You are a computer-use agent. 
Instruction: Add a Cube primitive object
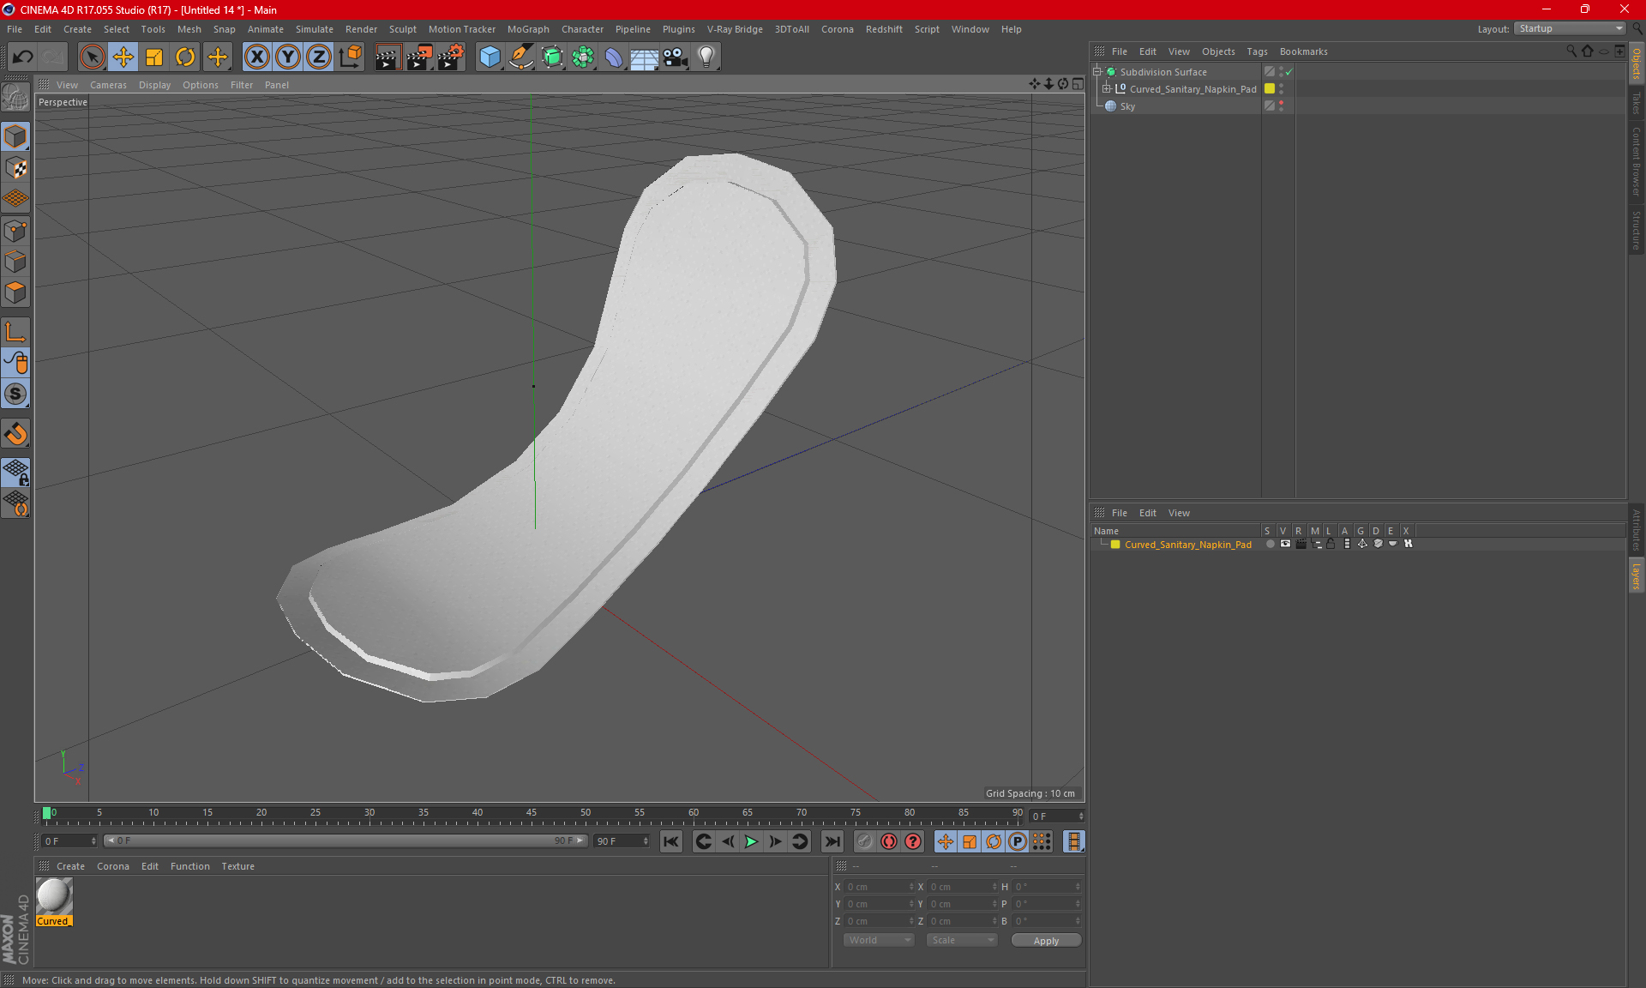[x=490, y=57]
